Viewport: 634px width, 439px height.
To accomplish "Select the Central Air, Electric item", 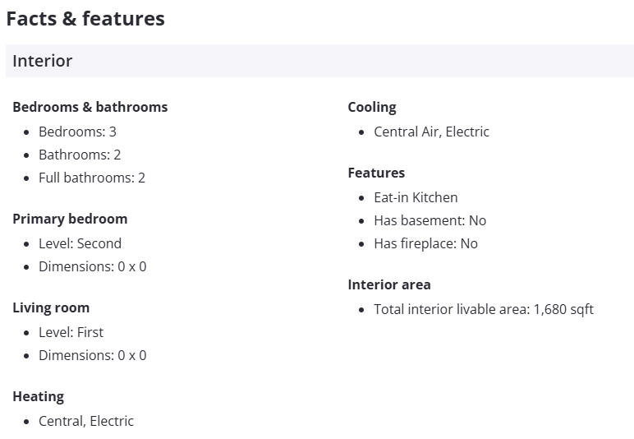I will point(431,132).
